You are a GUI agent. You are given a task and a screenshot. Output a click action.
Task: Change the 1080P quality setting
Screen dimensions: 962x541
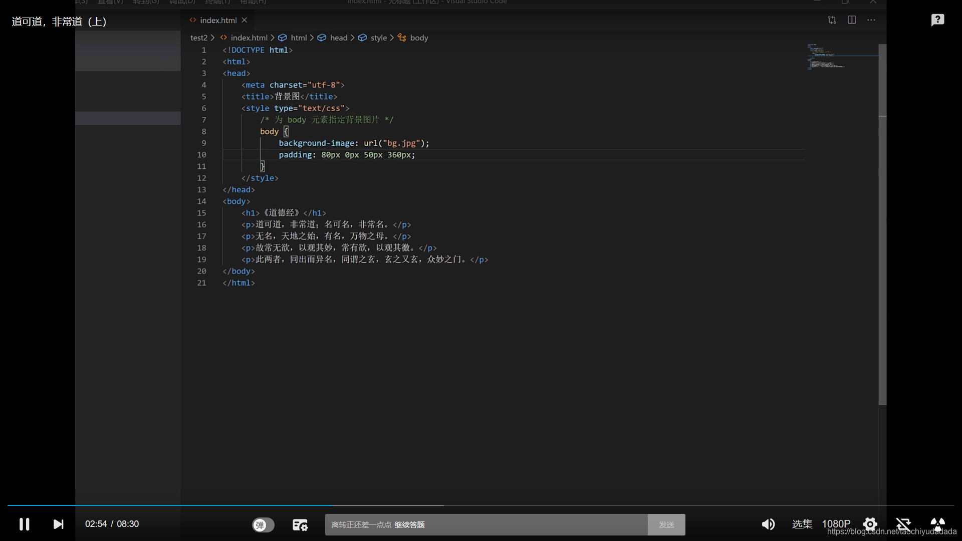pos(836,524)
